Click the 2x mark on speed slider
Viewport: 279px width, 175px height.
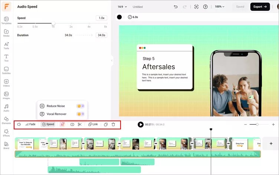pos(71,27)
